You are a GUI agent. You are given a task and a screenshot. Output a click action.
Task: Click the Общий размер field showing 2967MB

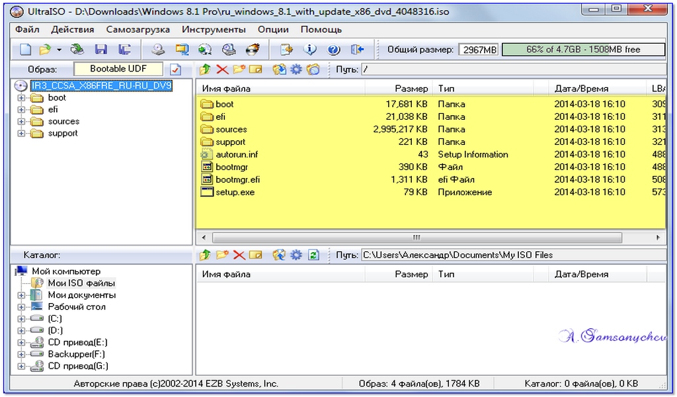click(479, 50)
